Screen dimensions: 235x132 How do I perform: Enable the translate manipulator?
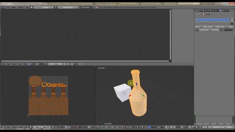coord(149,127)
